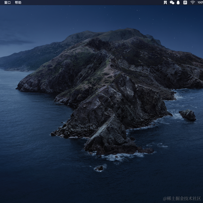Open the QQ penguin menu bar icon
The height and width of the screenshot is (203, 203).
178,3
